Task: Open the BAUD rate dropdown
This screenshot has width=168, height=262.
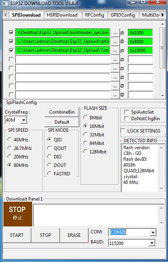Action: (x=152, y=243)
